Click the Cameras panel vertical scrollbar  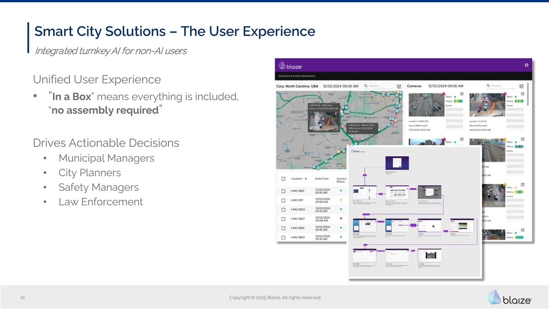528,94
